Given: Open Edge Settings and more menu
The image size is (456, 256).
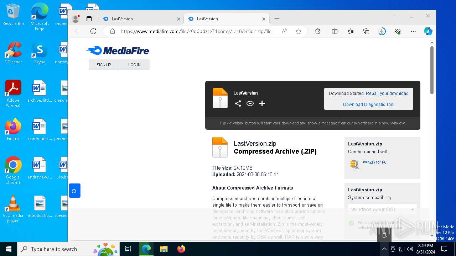Looking at the screenshot, I should [413, 31].
